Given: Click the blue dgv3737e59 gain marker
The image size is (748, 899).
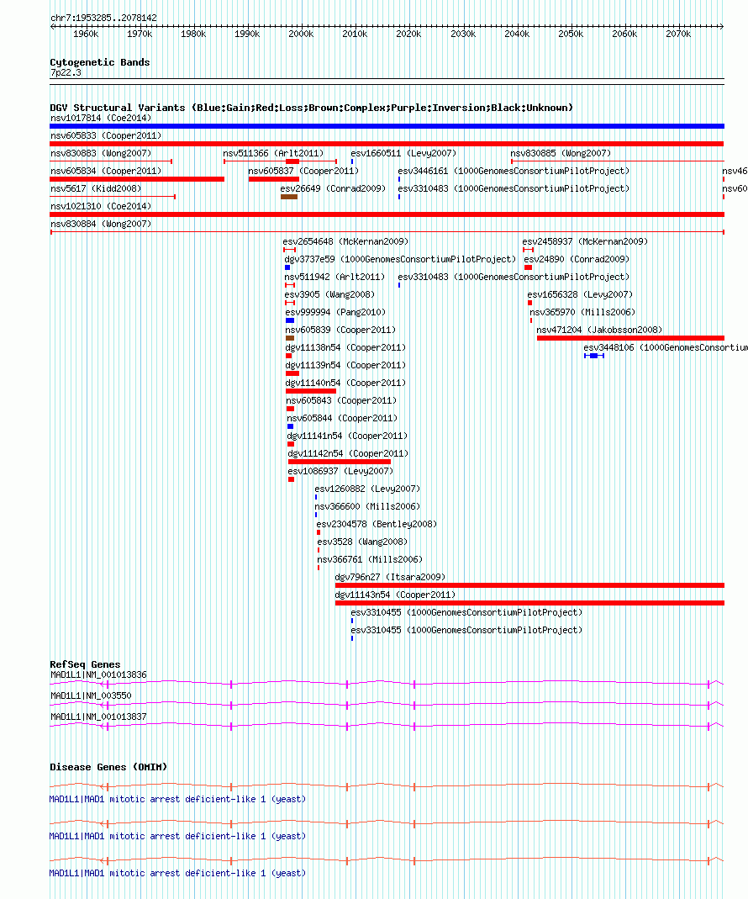Looking at the screenshot, I should [x=287, y=267].
